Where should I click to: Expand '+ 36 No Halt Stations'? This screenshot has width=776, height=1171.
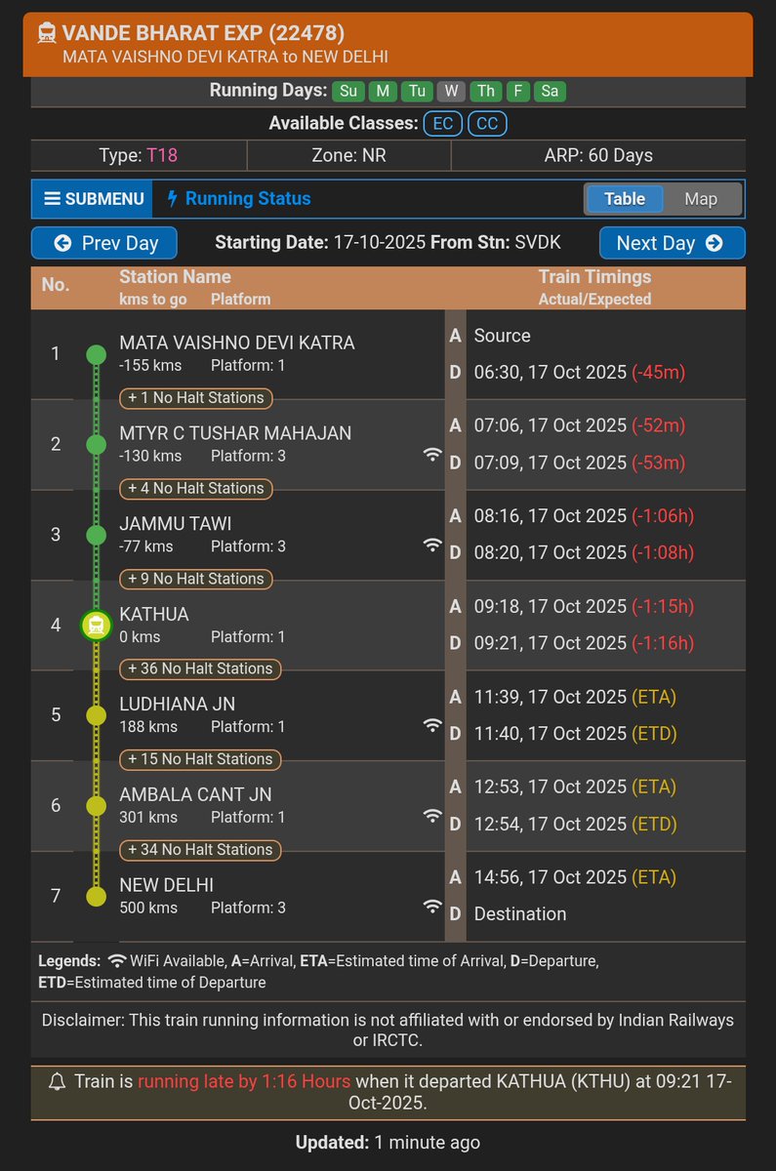(x=200, y=668)
